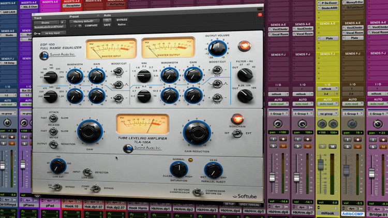The image size is (388, 218).
Task: Click the Softube logo
Action: 245,196
